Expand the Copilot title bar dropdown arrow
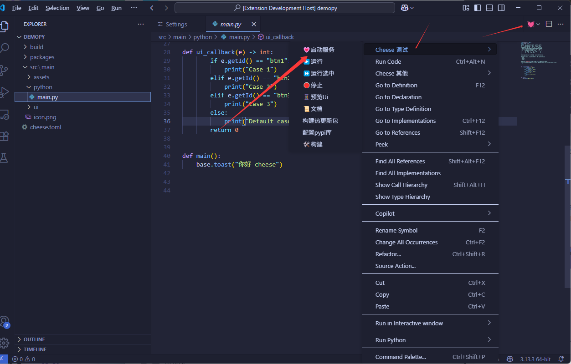The width and height of the screenshot is (571, 364). pyautogui.click(x=412, y=8)
